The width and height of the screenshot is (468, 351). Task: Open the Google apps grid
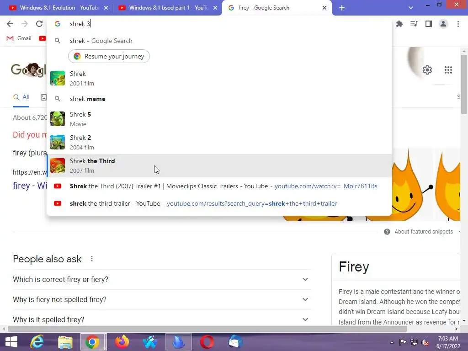(448, 70)
